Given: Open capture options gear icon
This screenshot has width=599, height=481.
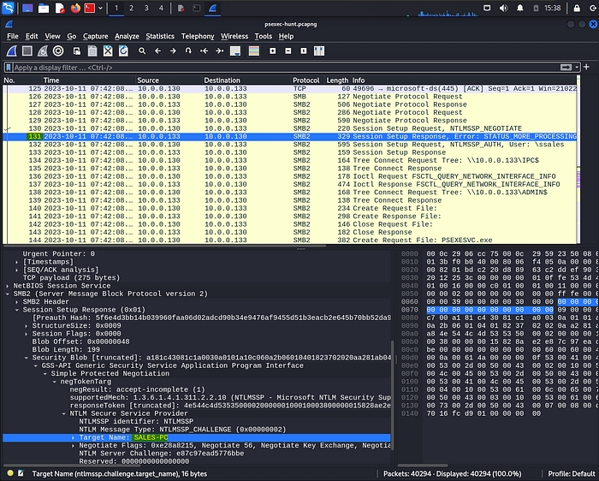Looking at the screenshot, I should (57, 51).
